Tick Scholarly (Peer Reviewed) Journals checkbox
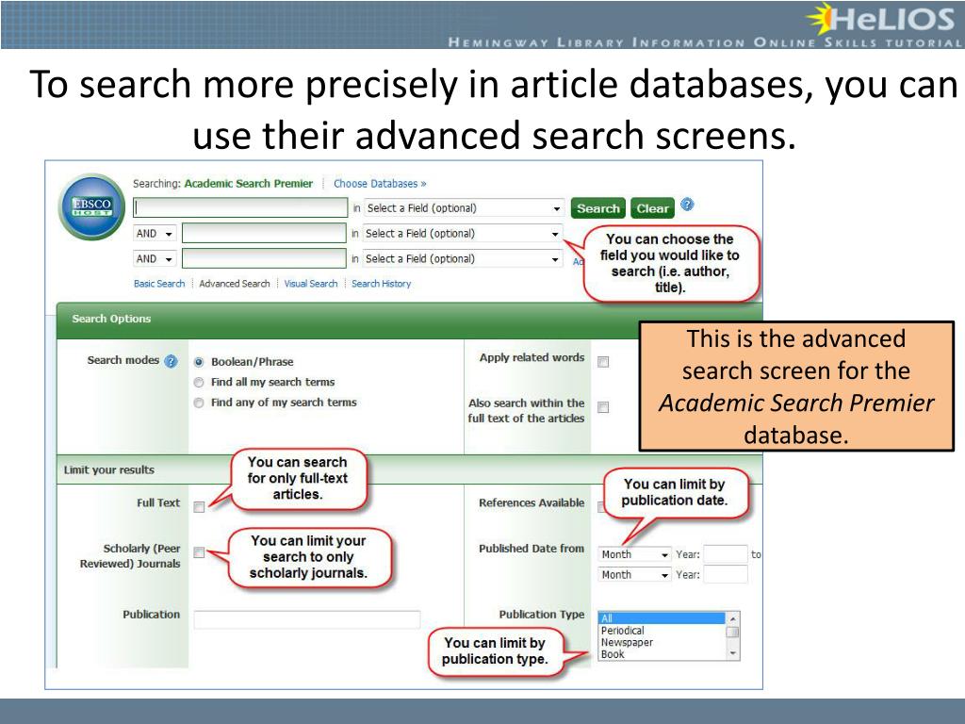Screen dimensions: 965x724 click(x=199, y=552)
